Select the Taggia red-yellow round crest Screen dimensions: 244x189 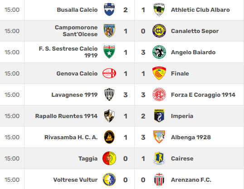109,158
